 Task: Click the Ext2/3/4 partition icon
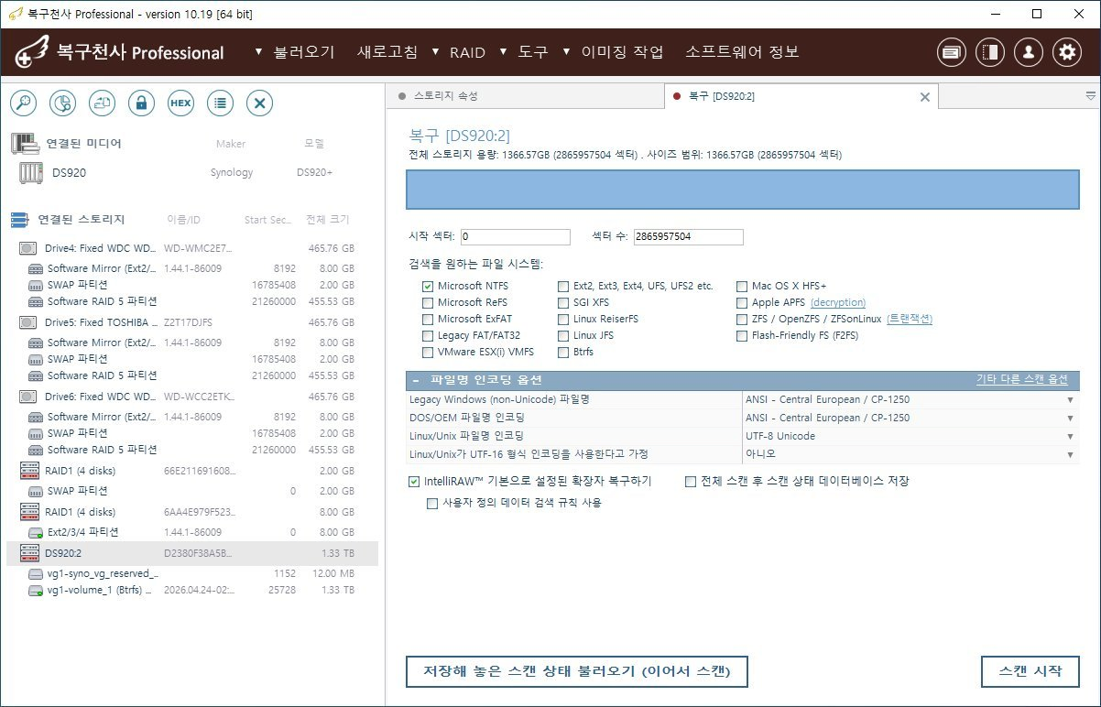[x=36, y=532]
